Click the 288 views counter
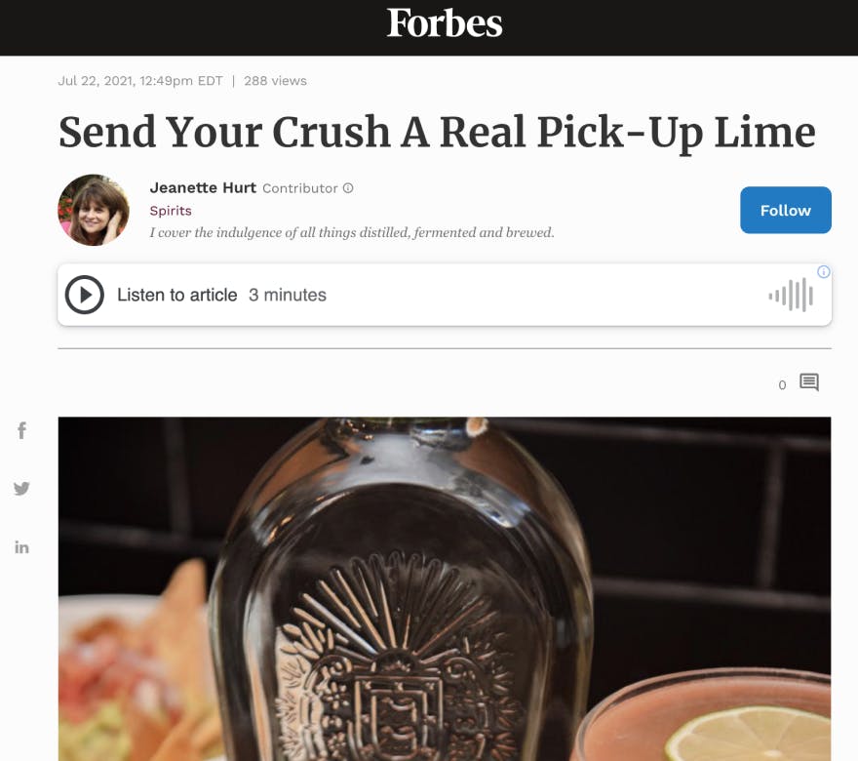858x761 pixels. (x=275, y=81)
